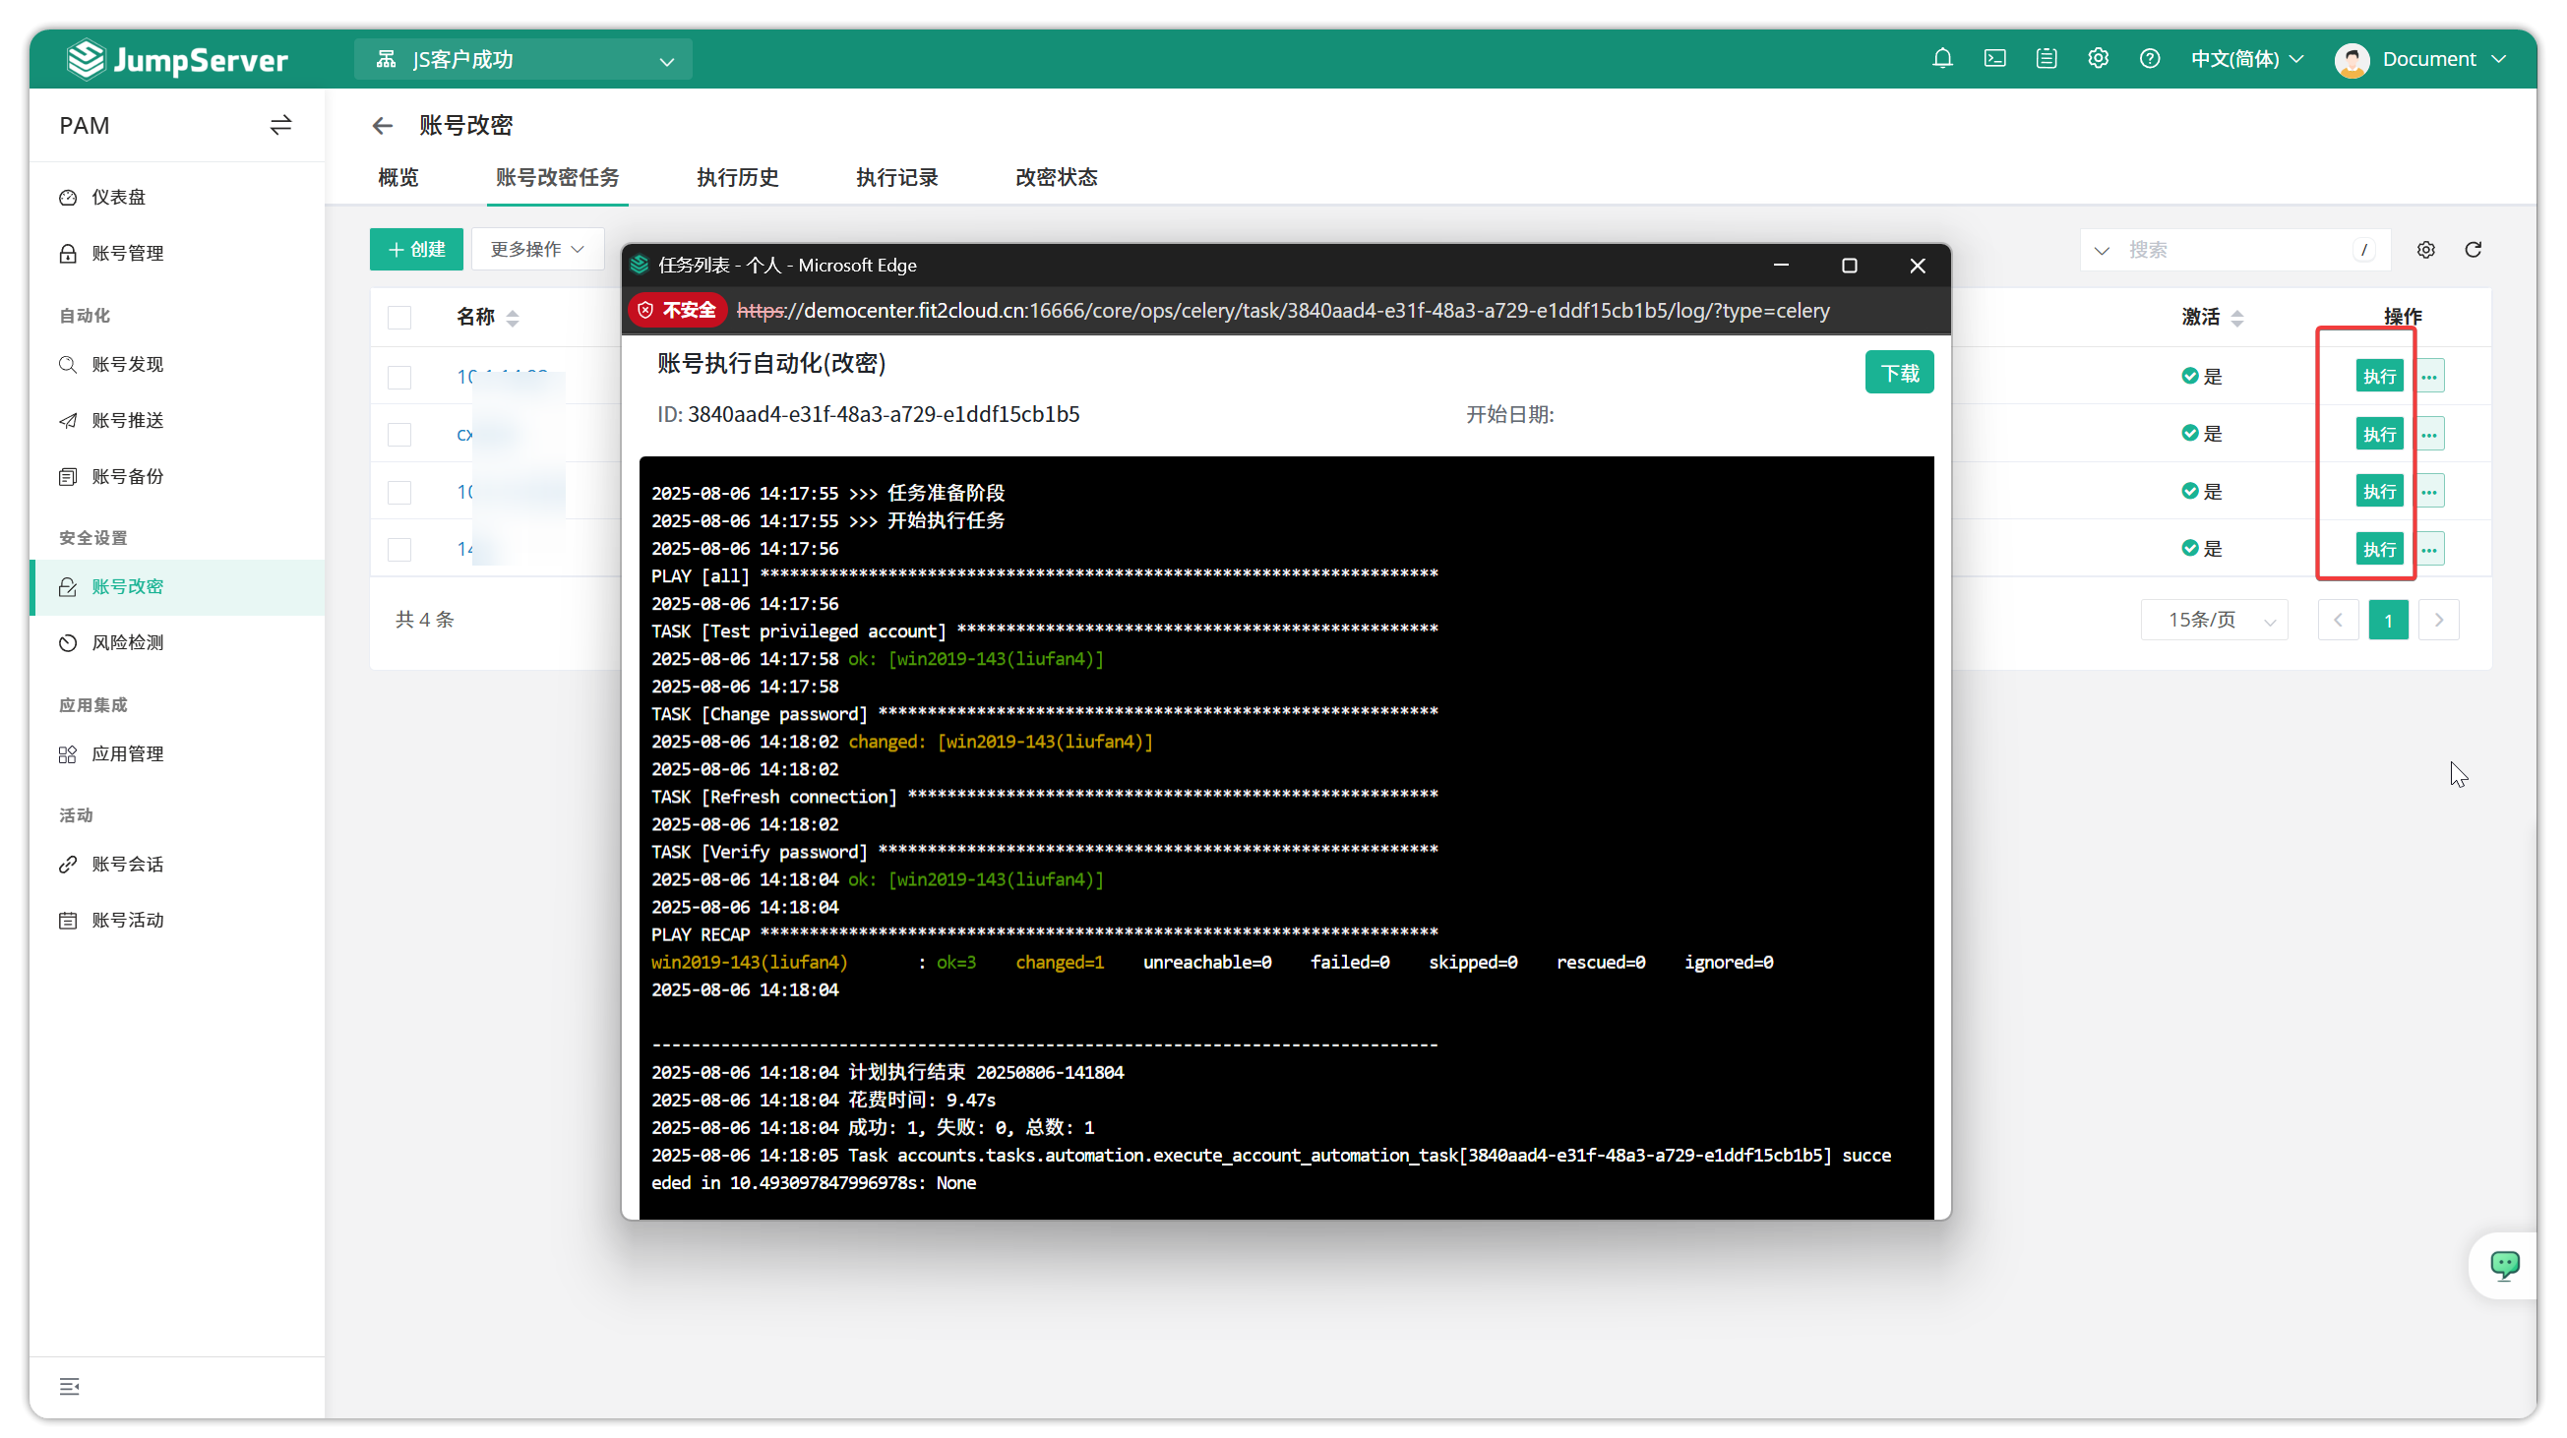Viewport: 2567px width, 1438px height.
Task: Collapse the sidebar menu icon at bottom
Action: 69,1386
